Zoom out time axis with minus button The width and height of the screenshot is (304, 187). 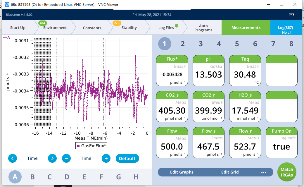pyautogui.click(x=66, y=158)
